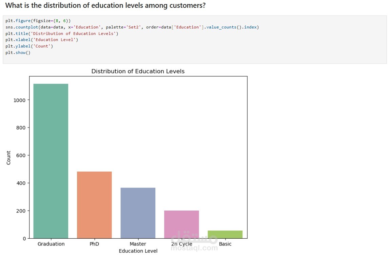Click the 'Graduation' x-axis tick label
Screen dimensions: 389x257
click(51, 244)
